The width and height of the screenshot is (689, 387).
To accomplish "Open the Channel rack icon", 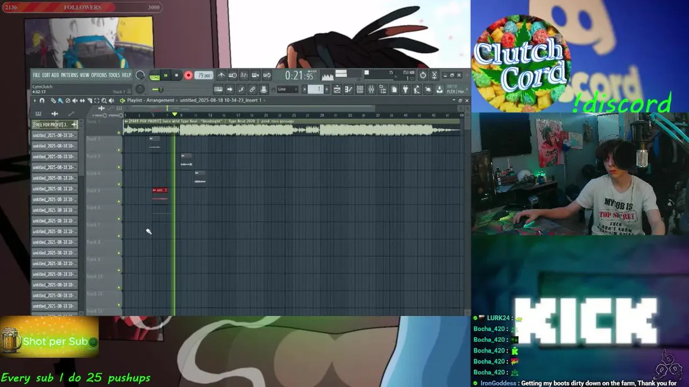I will [360, 89].
